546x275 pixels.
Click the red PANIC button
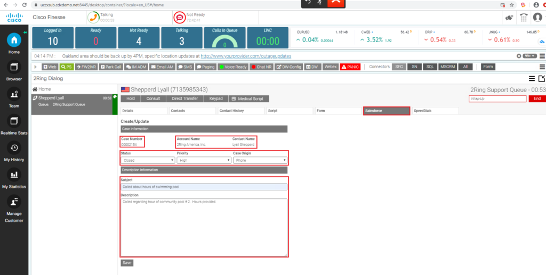[x=350, y=67]
